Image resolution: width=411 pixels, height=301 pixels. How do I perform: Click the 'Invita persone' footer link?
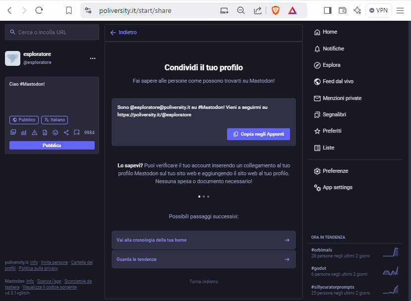pyautogui.click(x=54, y=262)
